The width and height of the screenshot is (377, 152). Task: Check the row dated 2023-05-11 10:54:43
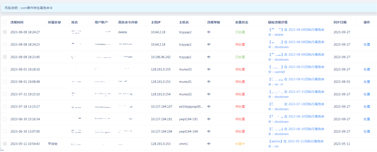click(5, 144)
